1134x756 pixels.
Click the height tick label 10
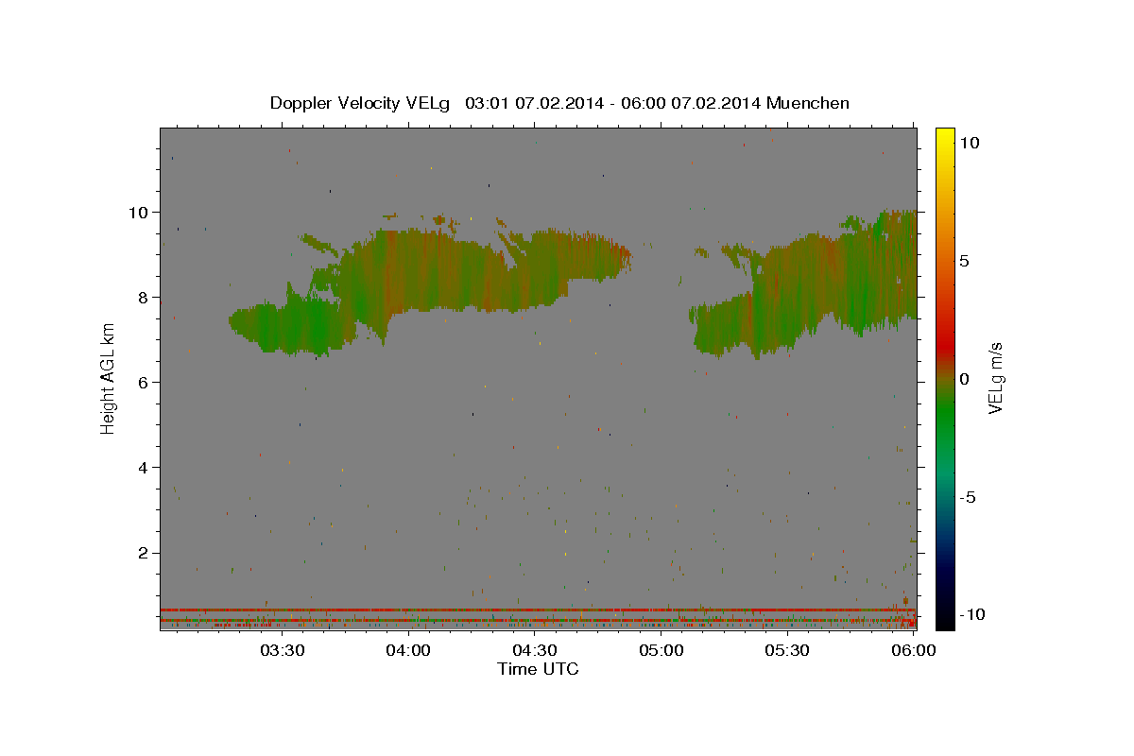[141, 212]
